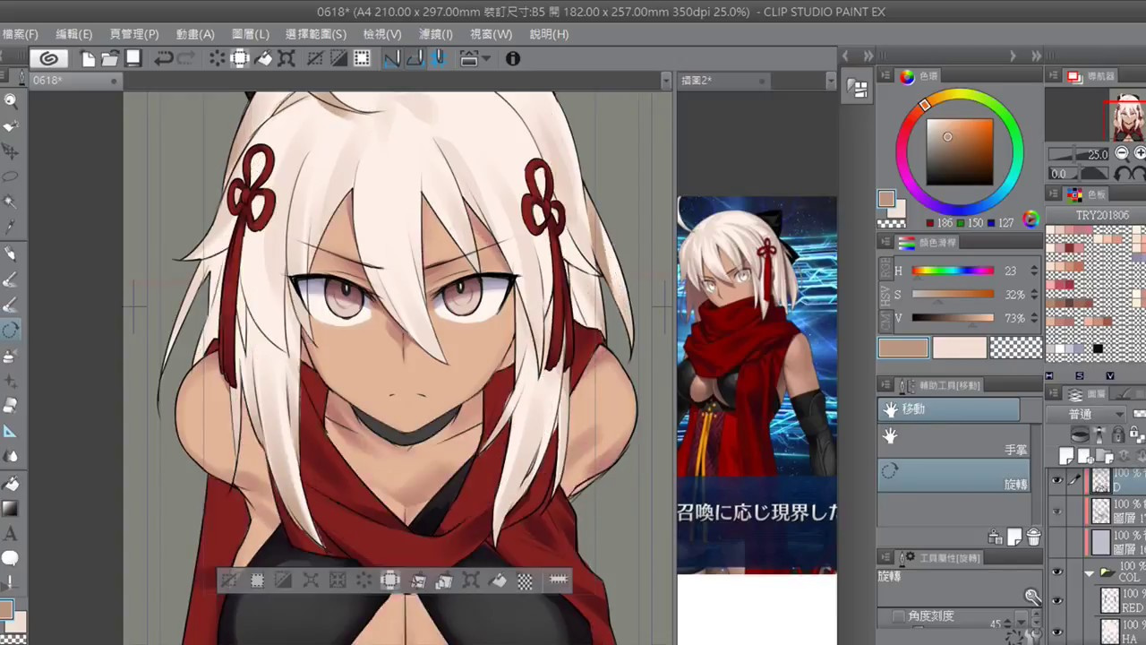
Task: Toggle visibility of the COL folder
Action: tap(1057, 572)
